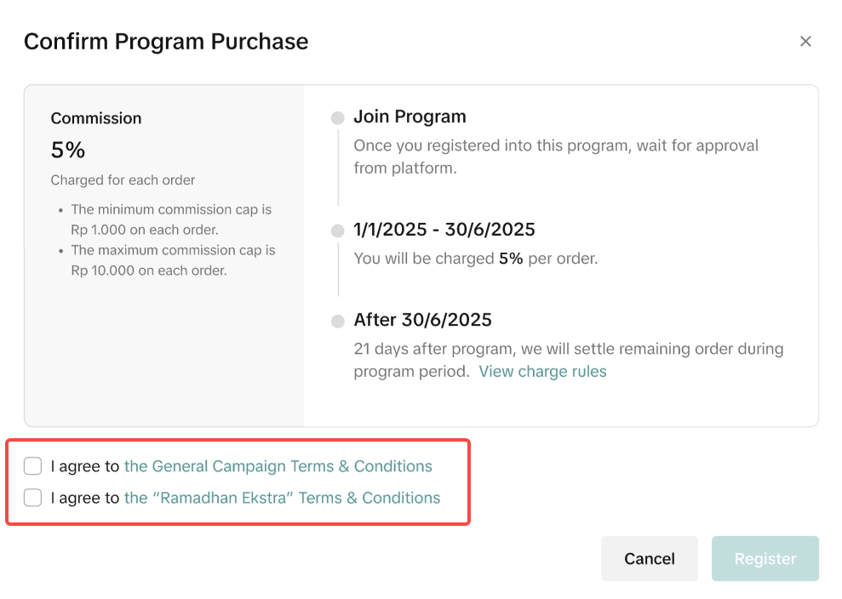Click the After 30/6/2025 timeline dot
The height and width of the screenshot is (599, 842).
coord(338,322)
